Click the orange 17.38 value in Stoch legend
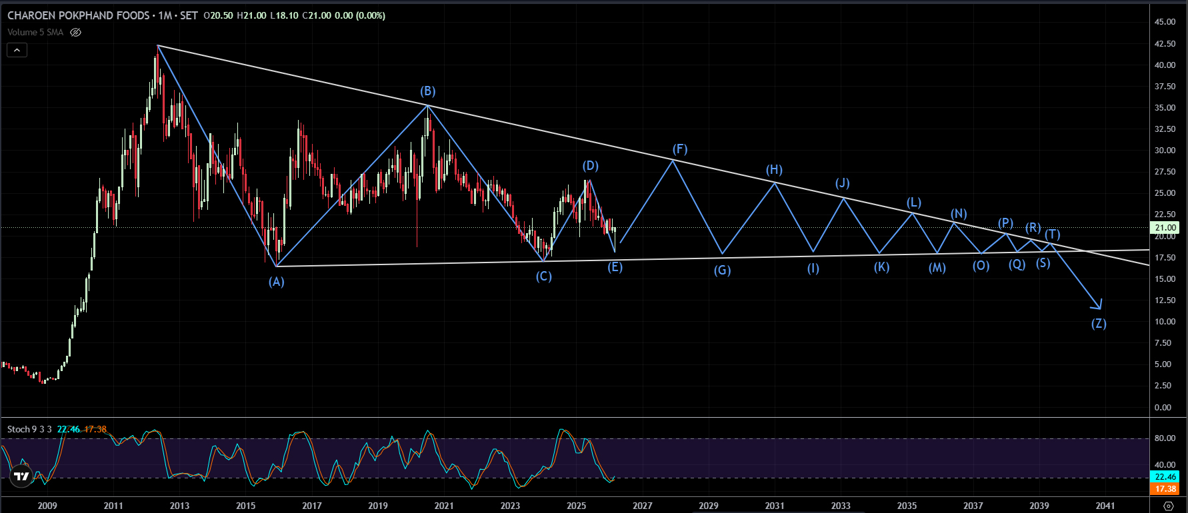The image size is (1188, 513). 95,429
